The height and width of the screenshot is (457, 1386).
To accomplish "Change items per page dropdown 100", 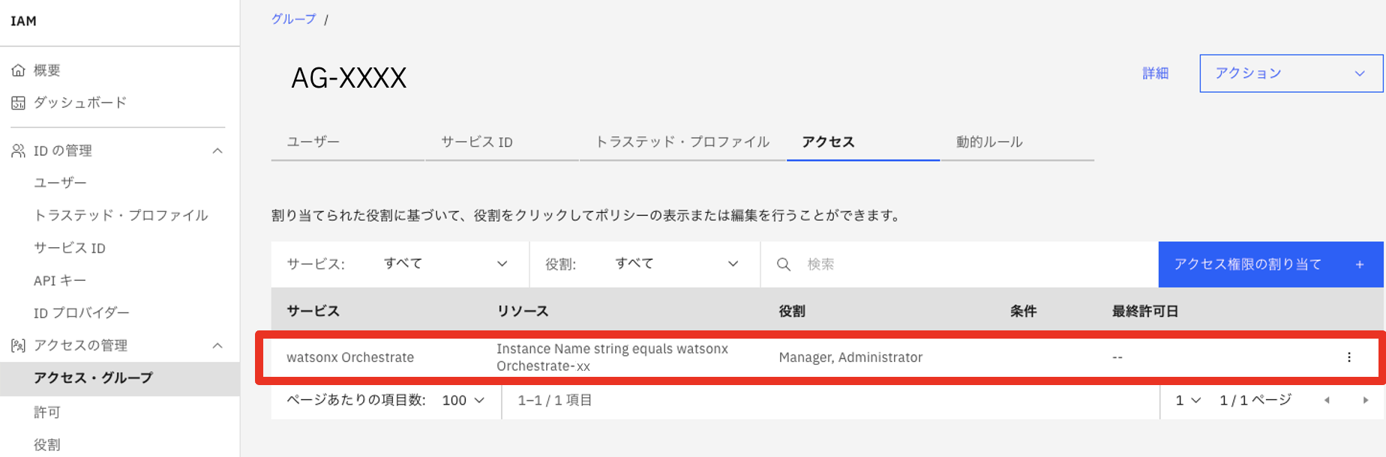I will tap(463, 400).
